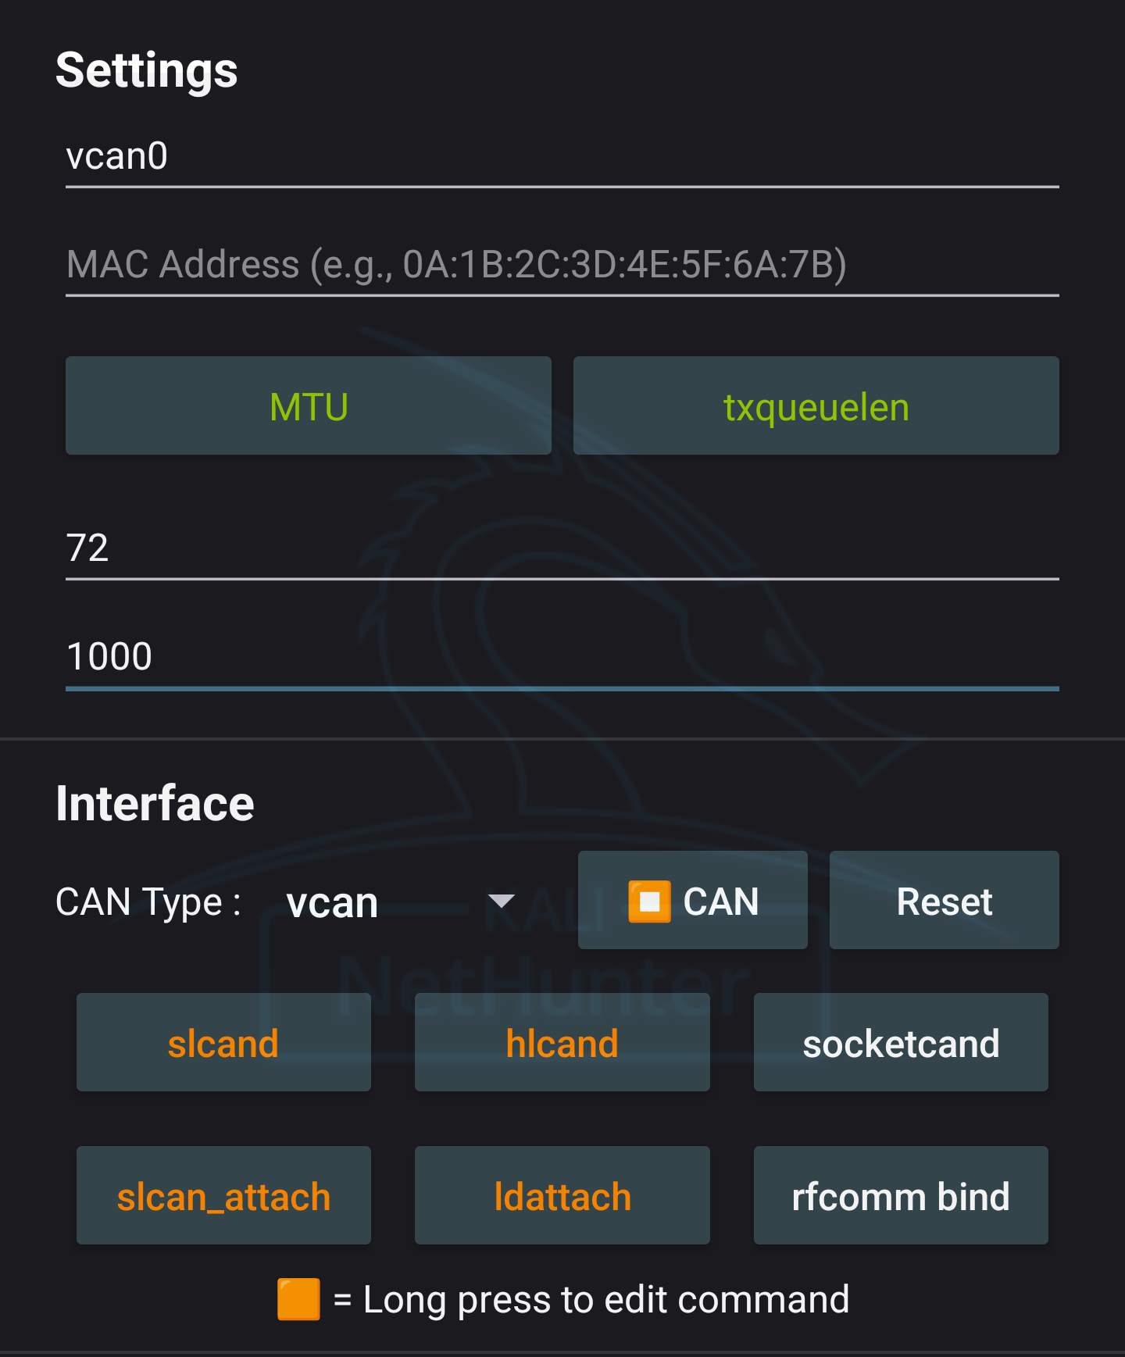Viewport: 1125px width, 1357px height.
Task: Toggle the CAN interface button
Action: [693, 900]
